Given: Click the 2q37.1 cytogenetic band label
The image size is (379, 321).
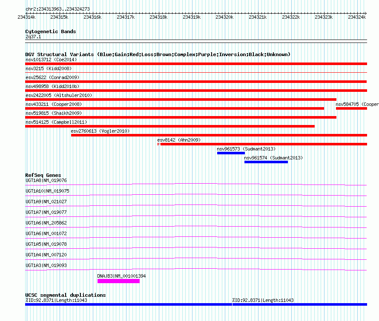Looking at the screenshot, I should (33, 37).
